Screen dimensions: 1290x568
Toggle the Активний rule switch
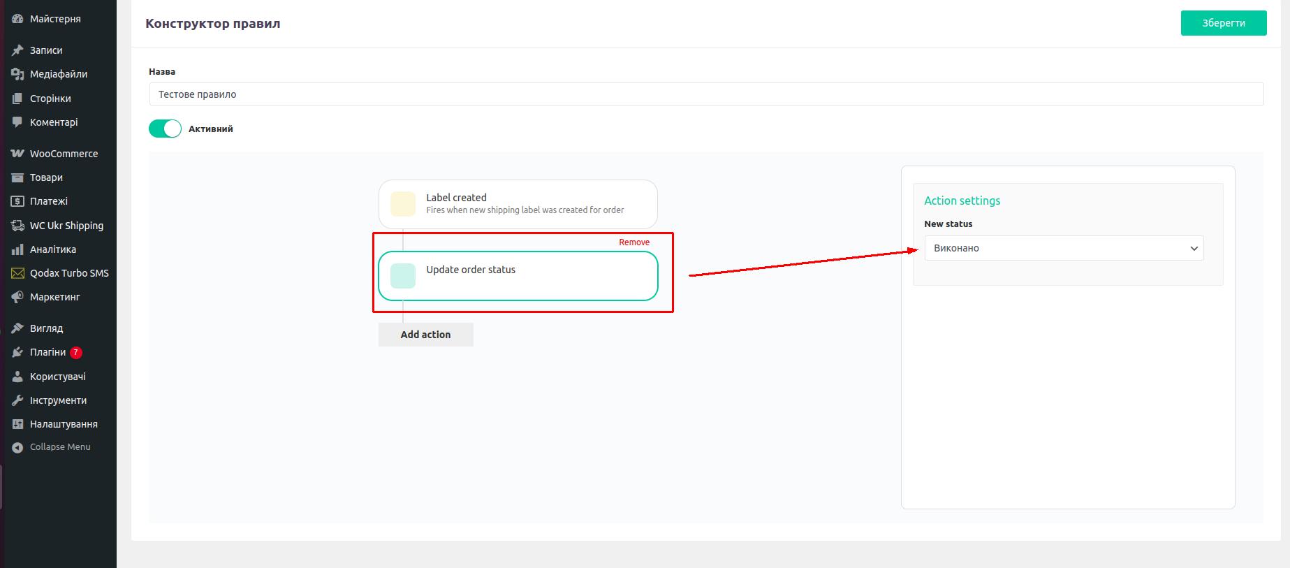click(165, 129)
